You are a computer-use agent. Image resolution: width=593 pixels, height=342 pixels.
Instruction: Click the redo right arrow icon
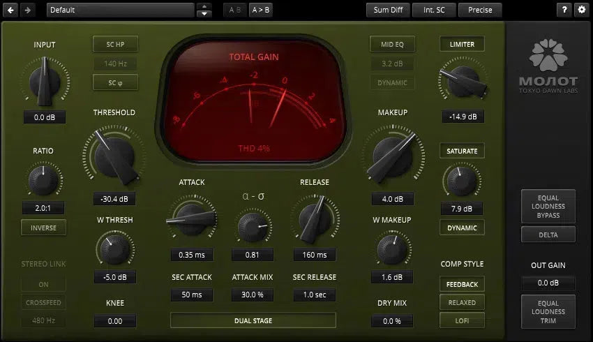coord(28,10)
